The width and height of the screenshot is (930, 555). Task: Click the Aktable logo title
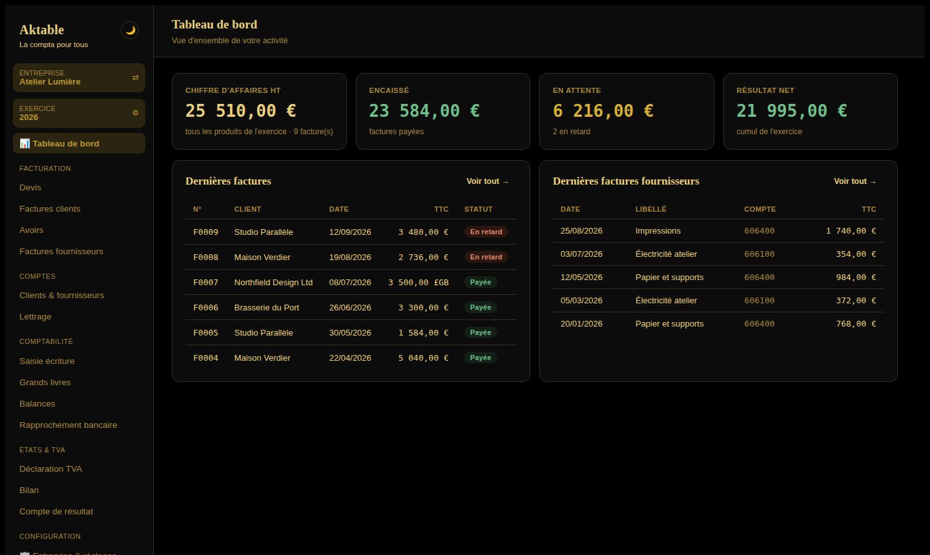41,30
